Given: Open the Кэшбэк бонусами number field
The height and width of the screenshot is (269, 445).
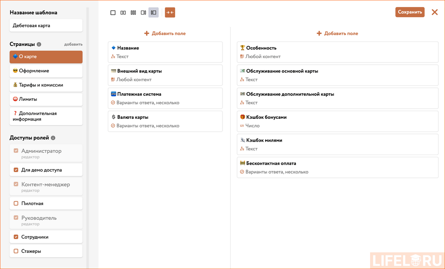Looking at the screenshot, I should pos(337,121).
